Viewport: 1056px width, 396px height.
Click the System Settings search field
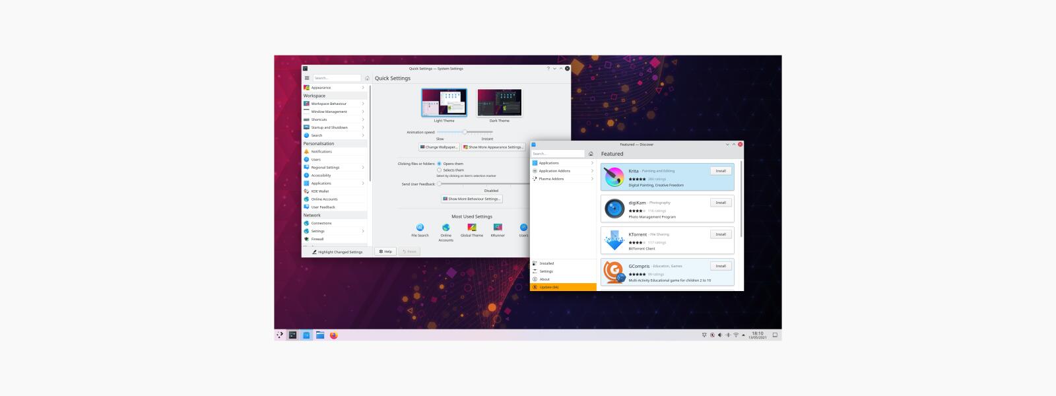point(337,78)
